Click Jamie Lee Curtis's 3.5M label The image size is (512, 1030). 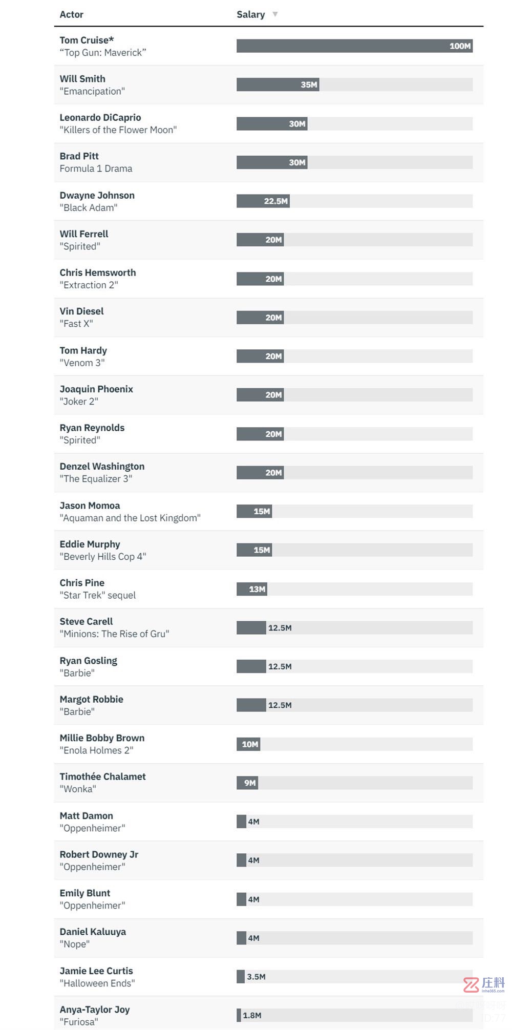tap(256, 977)
